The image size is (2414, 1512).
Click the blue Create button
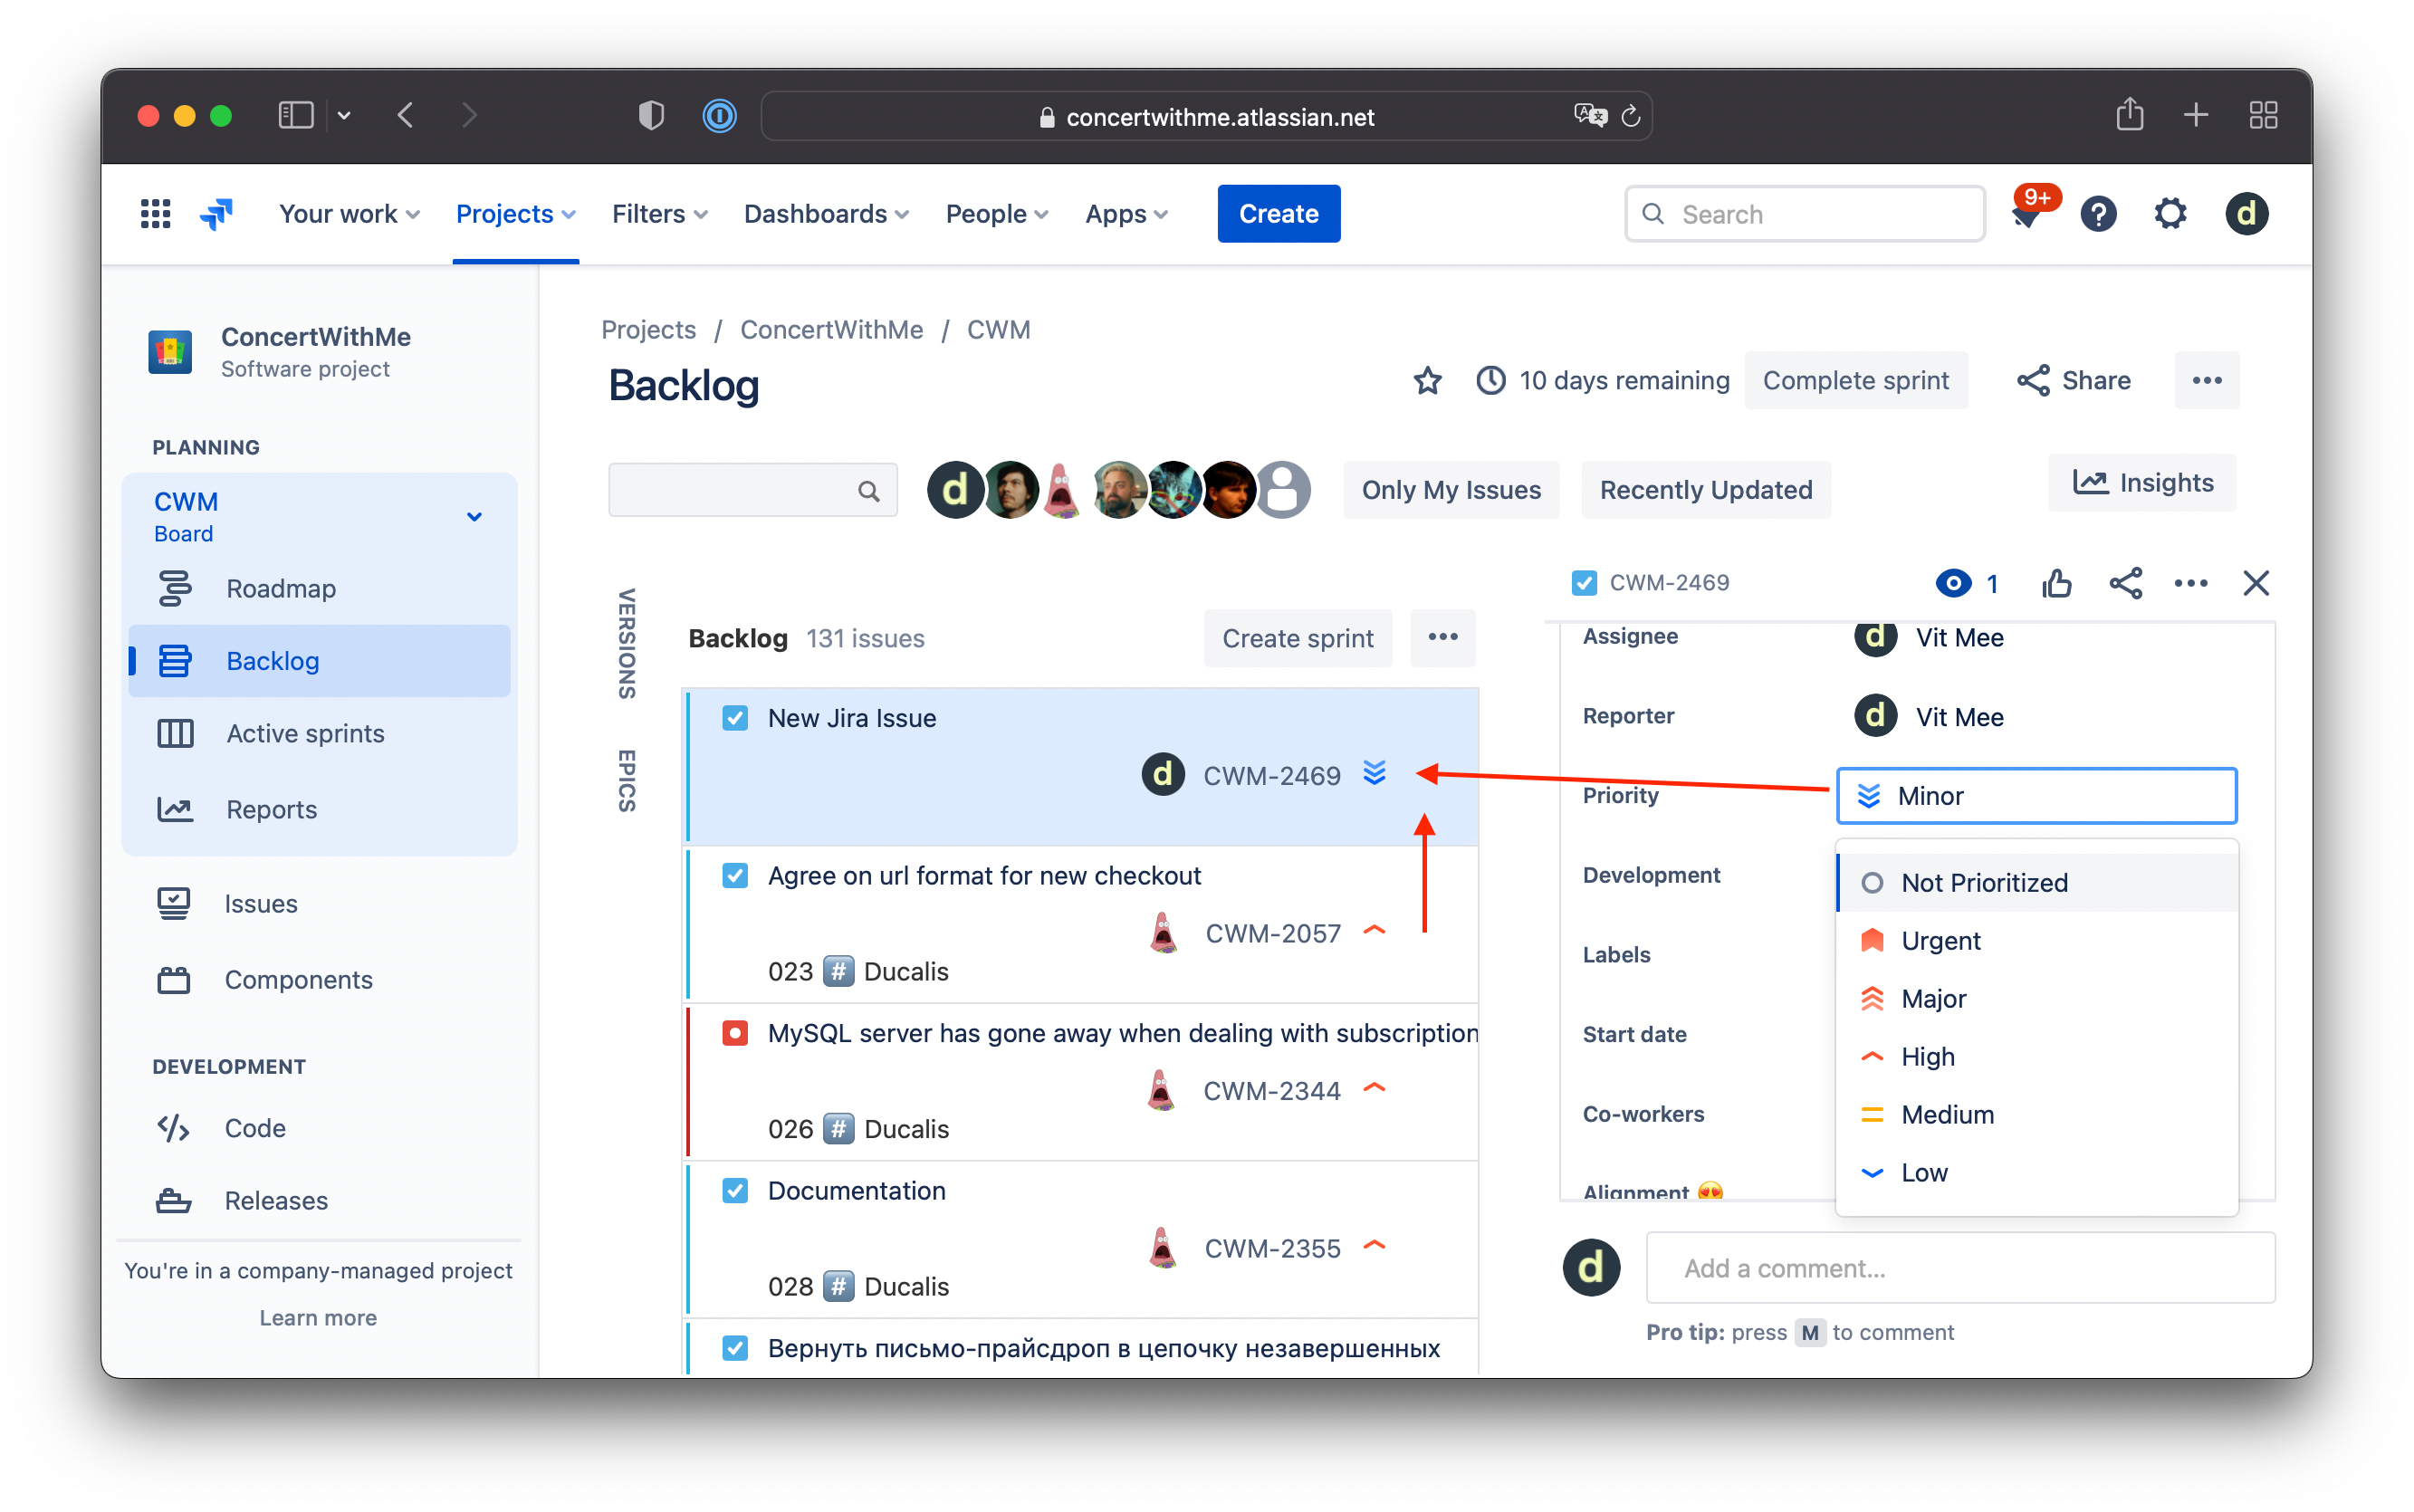(1278, 213)
